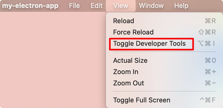Open the File menu

[x=75, y=6]
